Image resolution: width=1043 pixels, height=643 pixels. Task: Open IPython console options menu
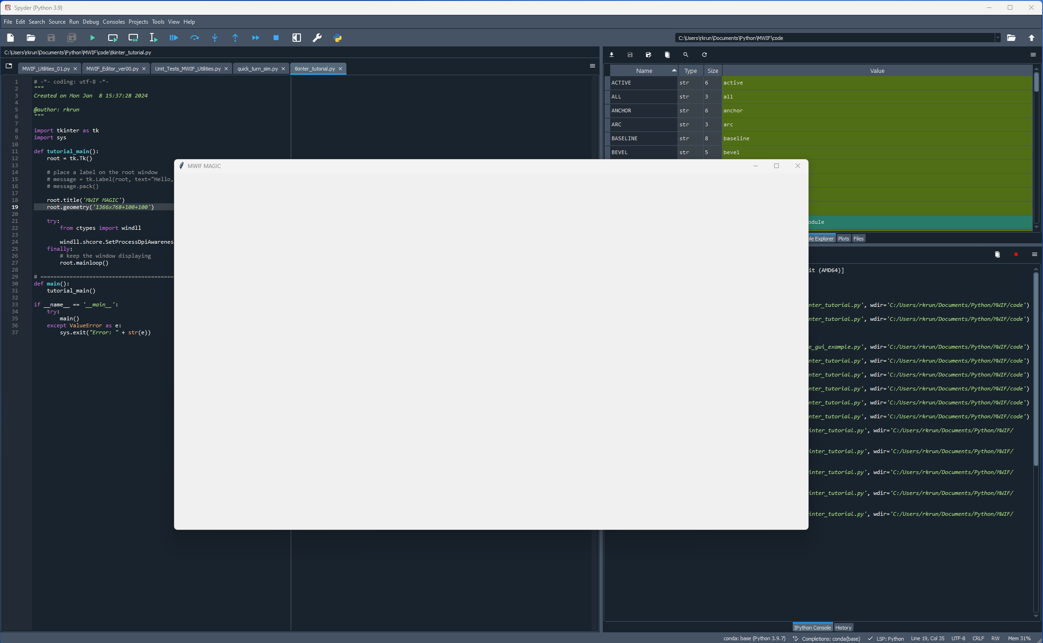click(x=1035, y=254)
